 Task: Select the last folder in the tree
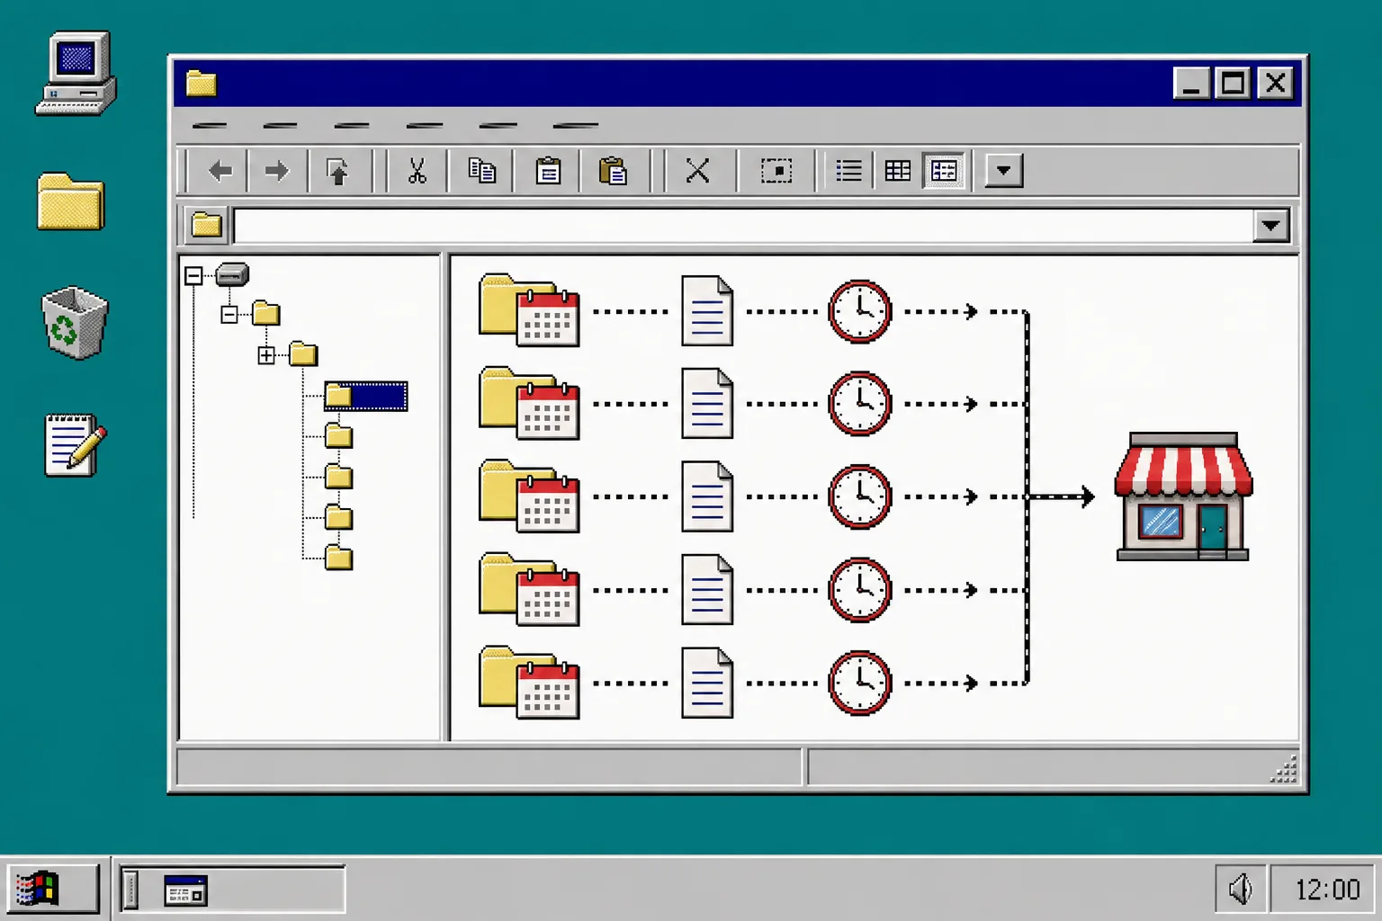[x=338, y=559]
